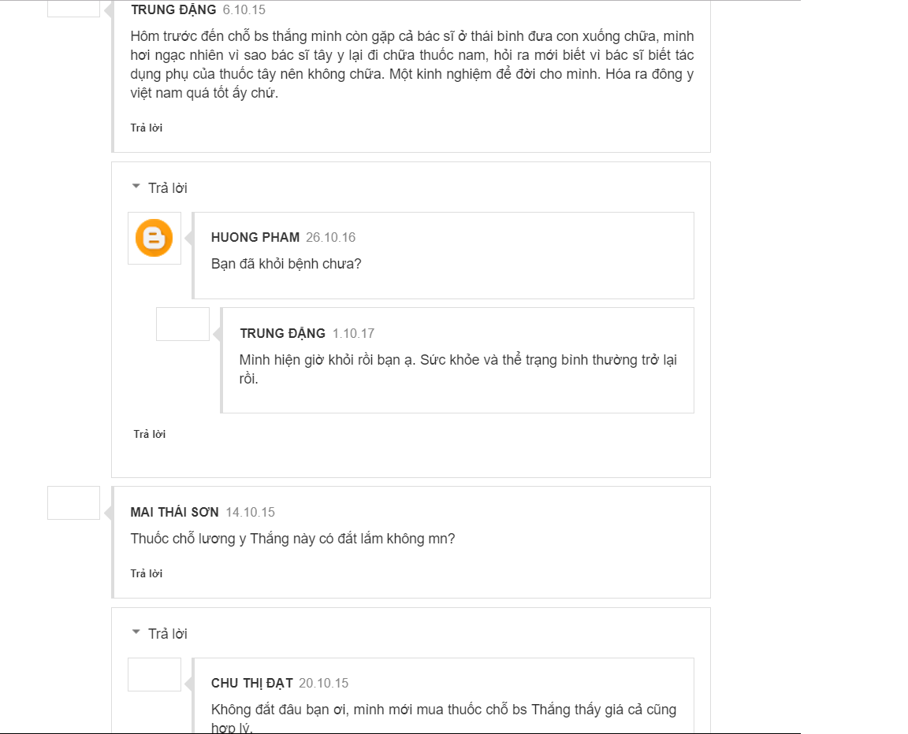Click Trung Đặng's avatar beside the 6.10.15 comment
This screenshot has height=734, width=908.
pos(74,9)
